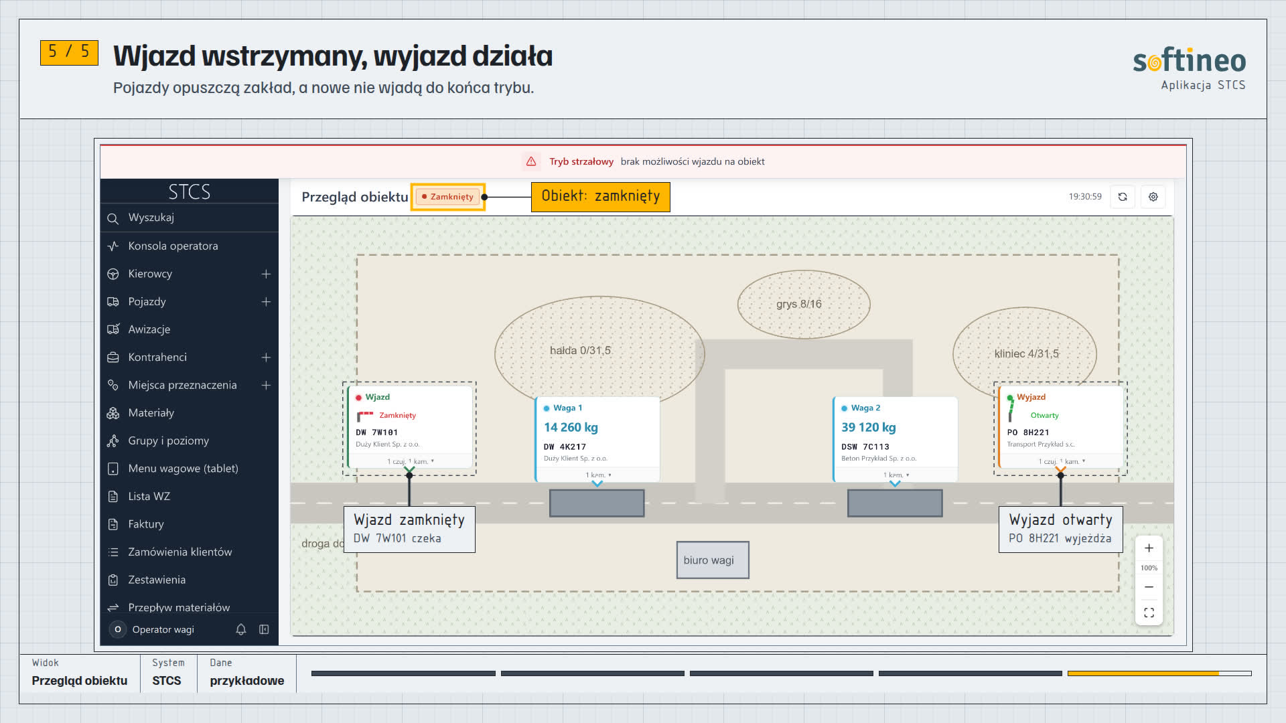Expand the Pojazdy plus icon
This screenshot has width=1286, height=723.
(x=266, y=302)
